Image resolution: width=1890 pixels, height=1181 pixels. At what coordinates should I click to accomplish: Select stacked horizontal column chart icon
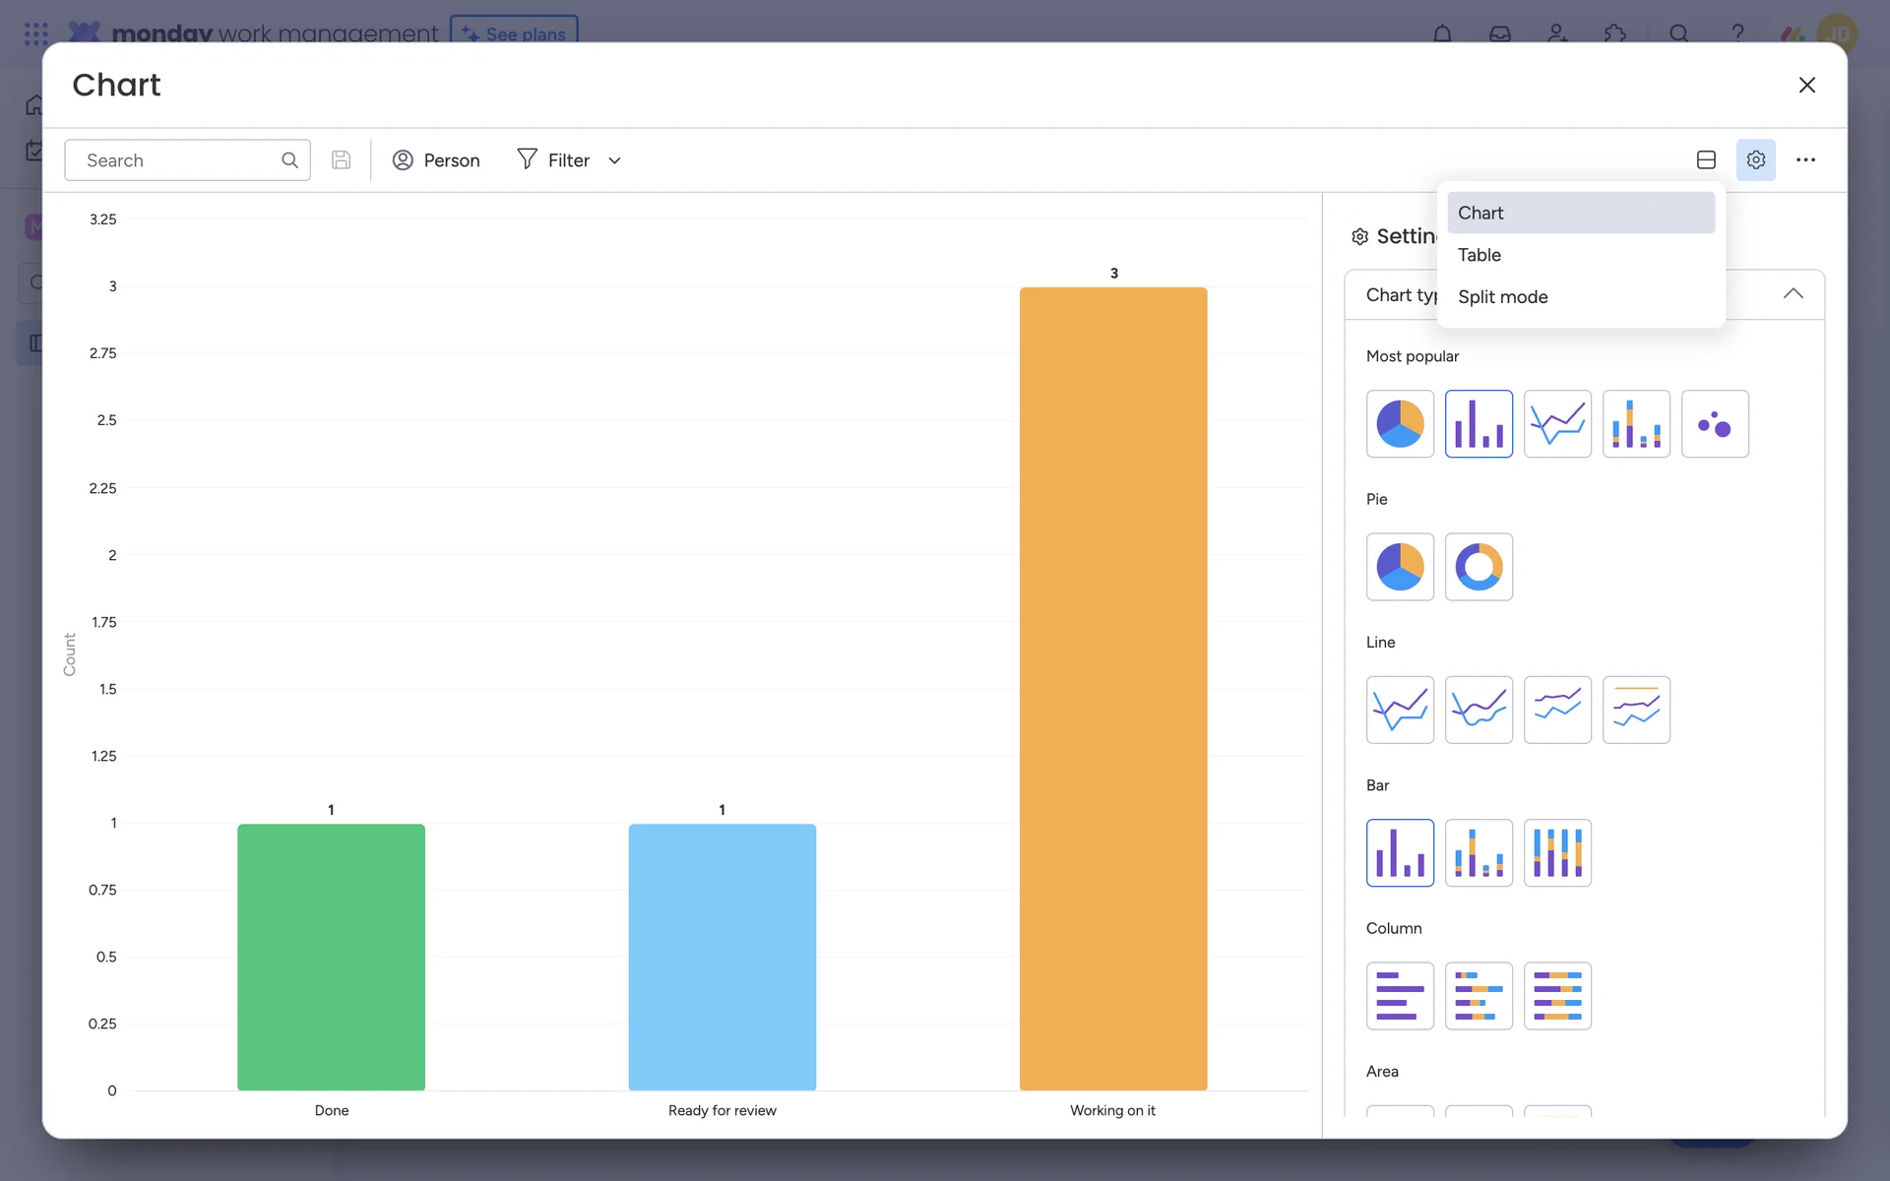(x=1479, y=996)
